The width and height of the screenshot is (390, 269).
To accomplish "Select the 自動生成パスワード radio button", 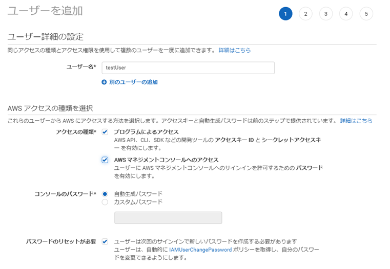I will [x=105, y=194].
